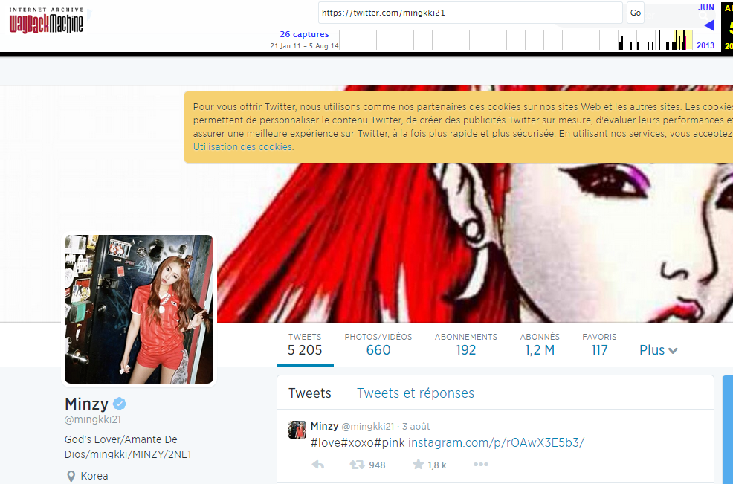Open the three-dots more menu on tweet

click(480, 465)
